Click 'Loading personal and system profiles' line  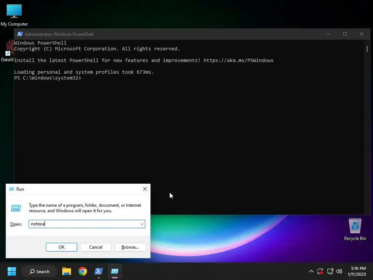pyautogui.click(x=84, y=72)
